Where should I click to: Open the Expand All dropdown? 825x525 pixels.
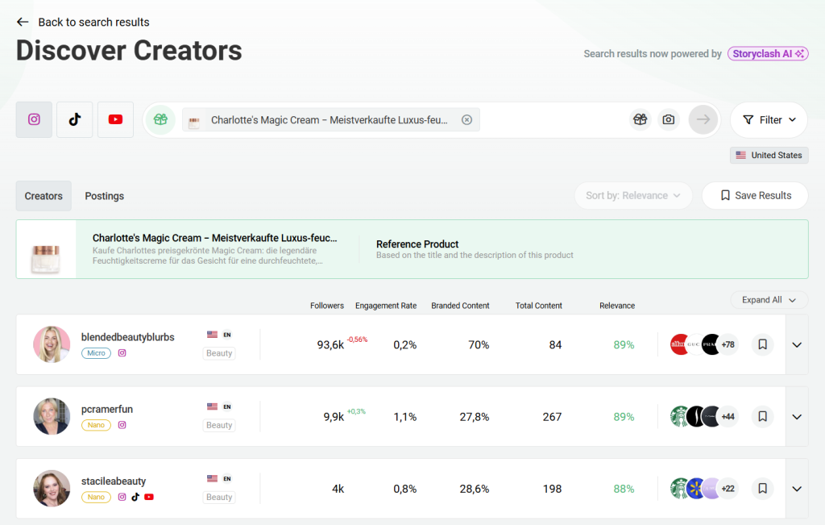(769, 299)
